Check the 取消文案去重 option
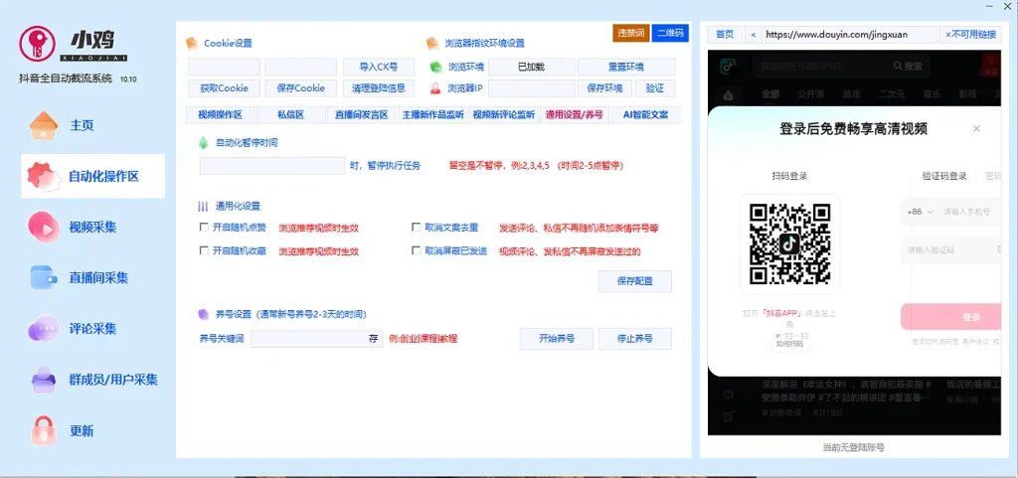The image size is (1018, 478). tap(417, 227)
